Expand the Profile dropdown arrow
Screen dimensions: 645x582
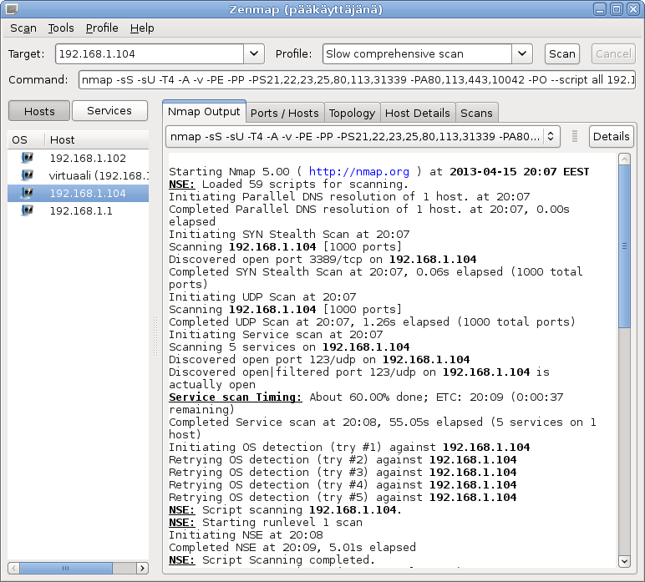(x=522, y=53)
